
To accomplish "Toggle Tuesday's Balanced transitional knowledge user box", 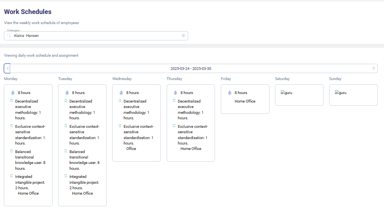I will tap(66, 151).
